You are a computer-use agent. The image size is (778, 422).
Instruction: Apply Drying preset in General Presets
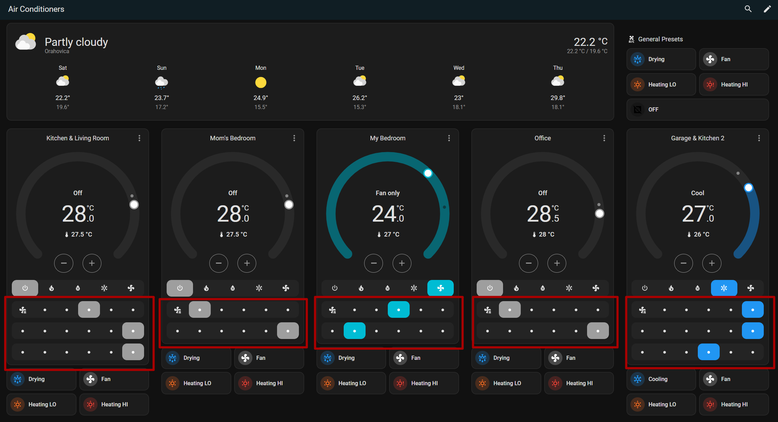tap(661, 59)
